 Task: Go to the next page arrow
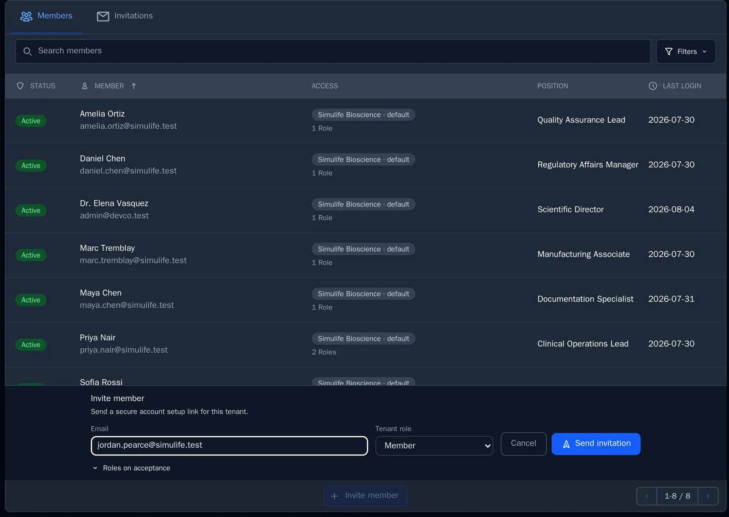tap(708, 496)
